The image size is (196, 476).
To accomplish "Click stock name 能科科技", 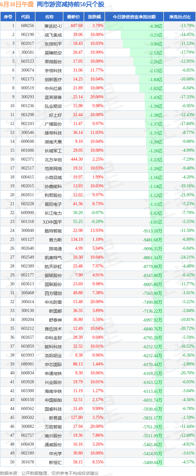I will point(53,346).
